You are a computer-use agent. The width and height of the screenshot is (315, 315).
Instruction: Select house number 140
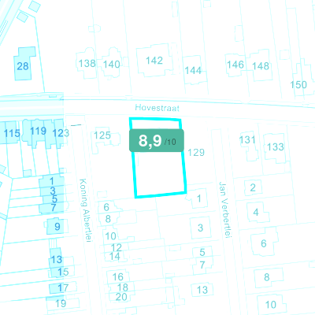click(x=112, y=65)
